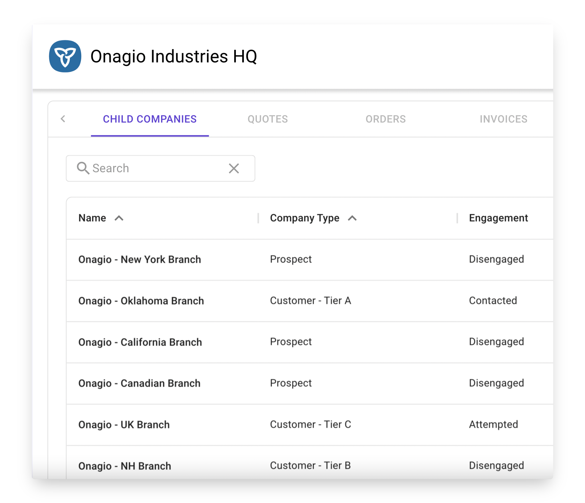Click the Onagio Industries logo icon
Viewport: 585px width, 503px height.
coord(65,56)
